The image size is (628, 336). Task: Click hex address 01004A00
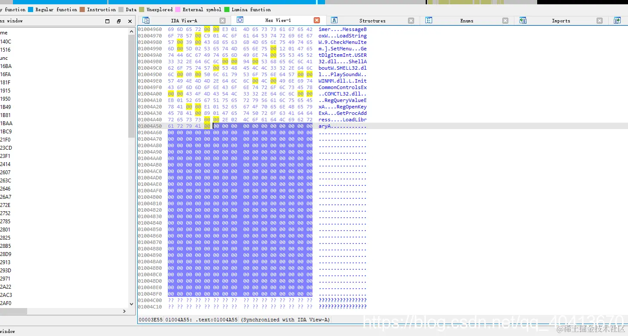[x=150, y=94]
